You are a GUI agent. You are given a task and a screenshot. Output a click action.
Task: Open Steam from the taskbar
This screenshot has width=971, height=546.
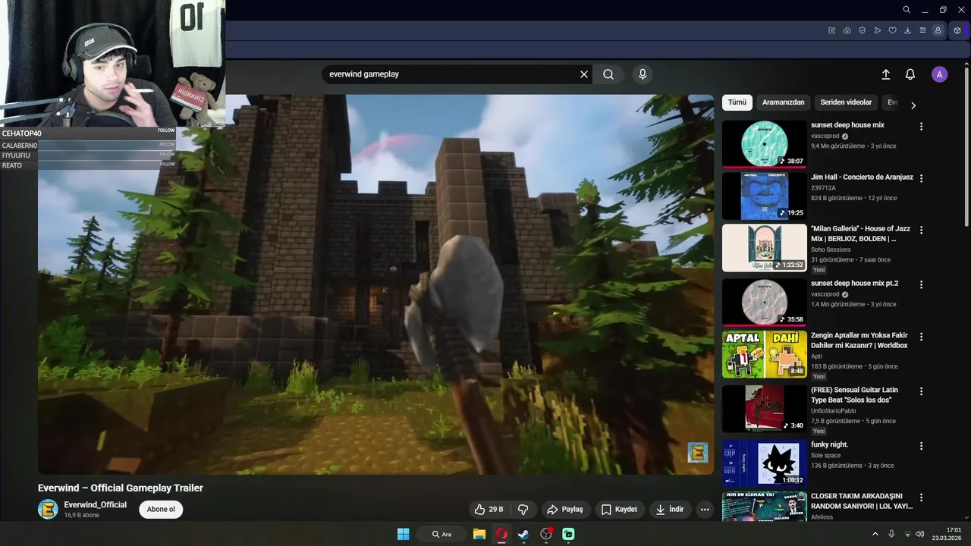(523, 534)
